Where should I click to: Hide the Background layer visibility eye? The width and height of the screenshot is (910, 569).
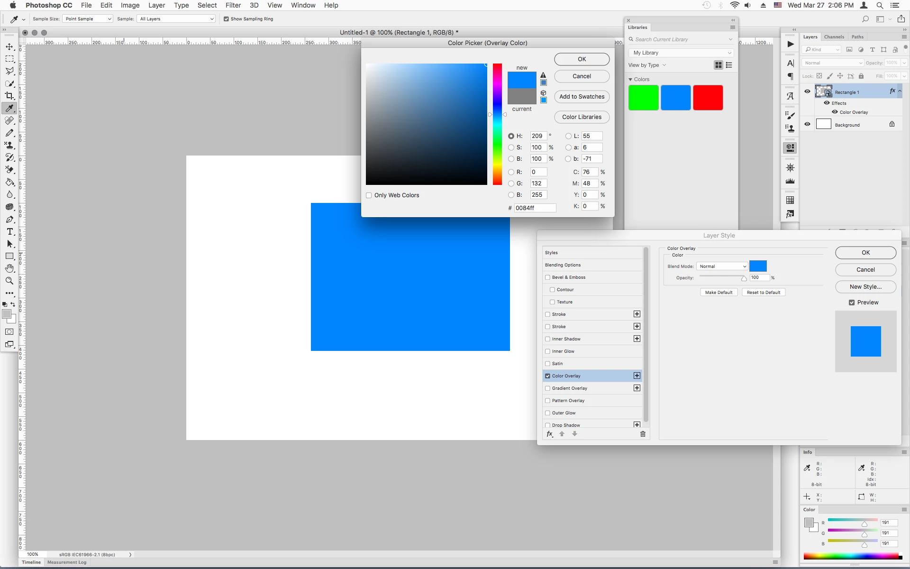tap(807, 124)
